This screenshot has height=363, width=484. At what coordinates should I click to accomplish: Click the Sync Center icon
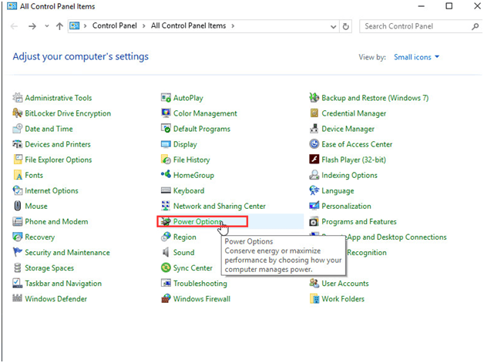tap(166, 268)
